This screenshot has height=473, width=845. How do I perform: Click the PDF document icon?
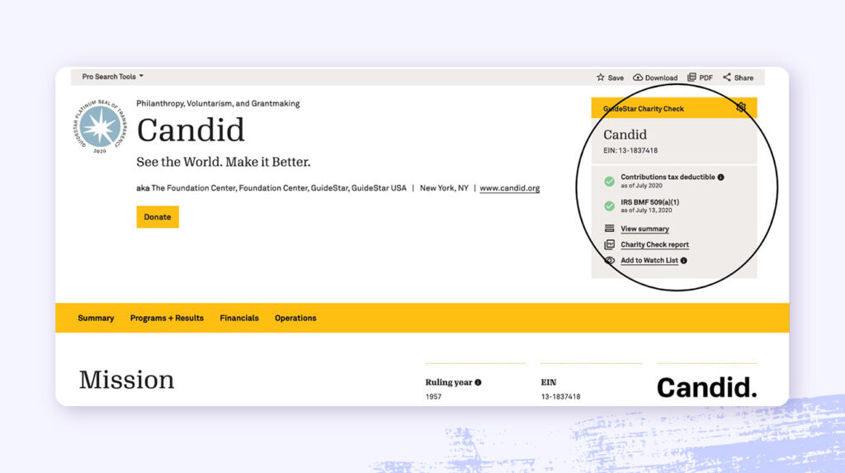pos(692,77)
